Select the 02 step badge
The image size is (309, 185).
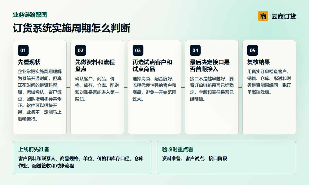click(x=81, y=50)
